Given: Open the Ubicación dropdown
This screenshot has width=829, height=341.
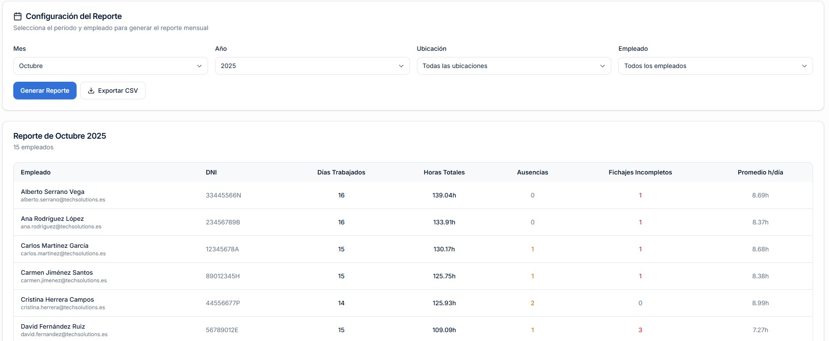Looking at the screenshot, I should click(x=513, y=66).
